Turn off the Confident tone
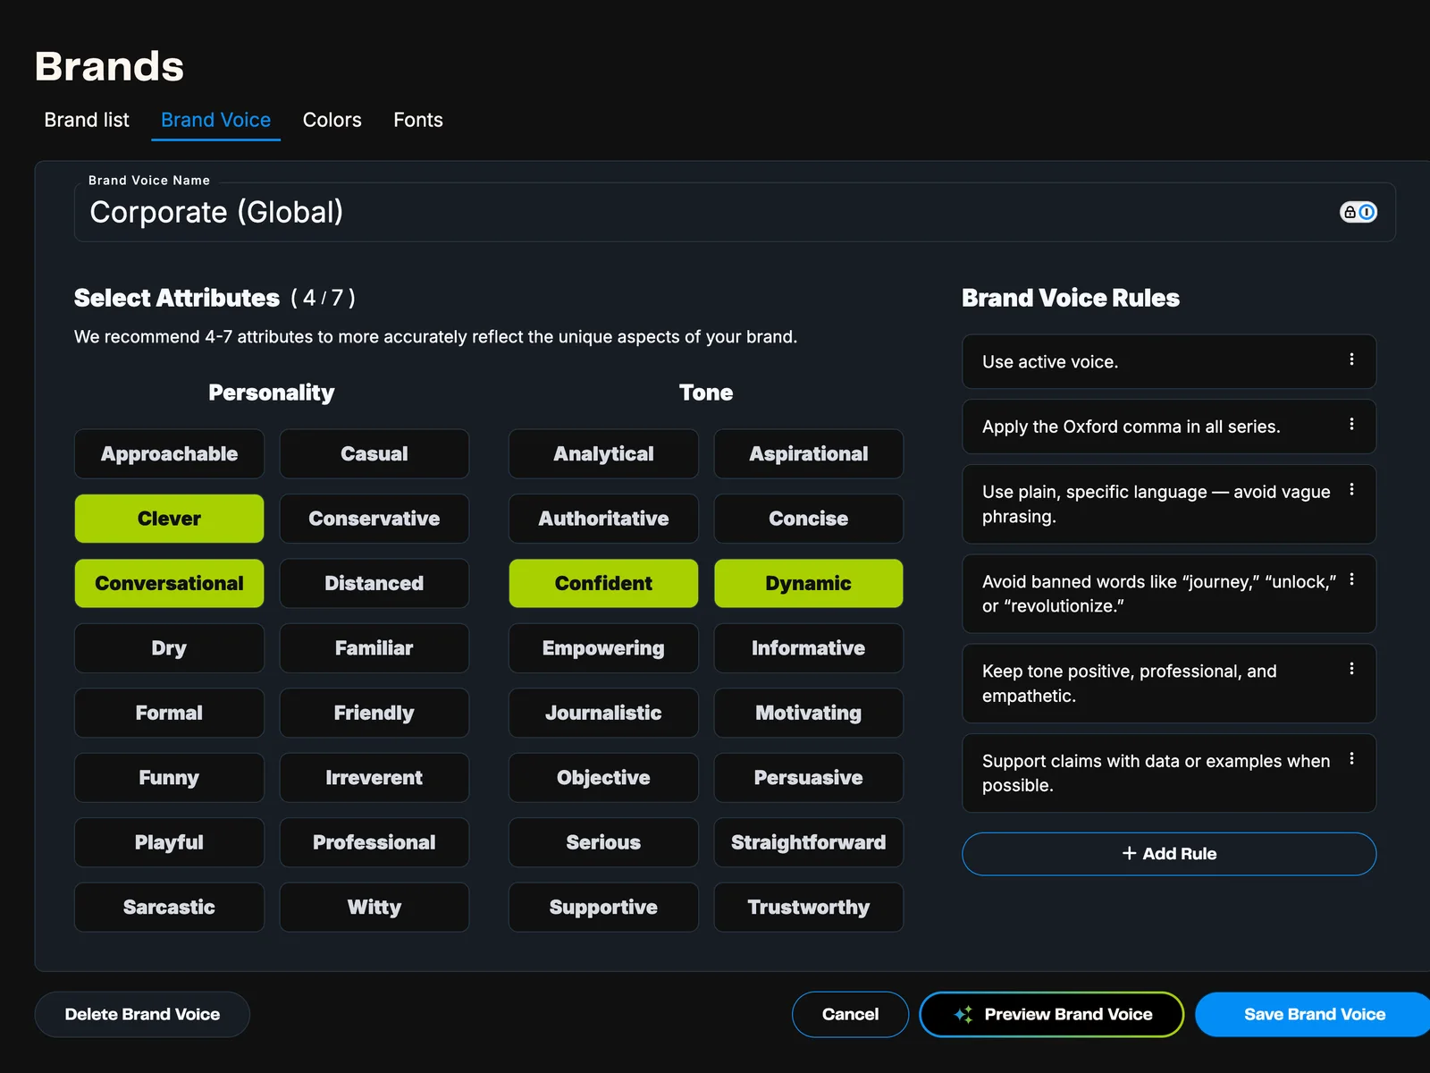The width and height of the screenshot is (1430, 1073). (603, 583)
